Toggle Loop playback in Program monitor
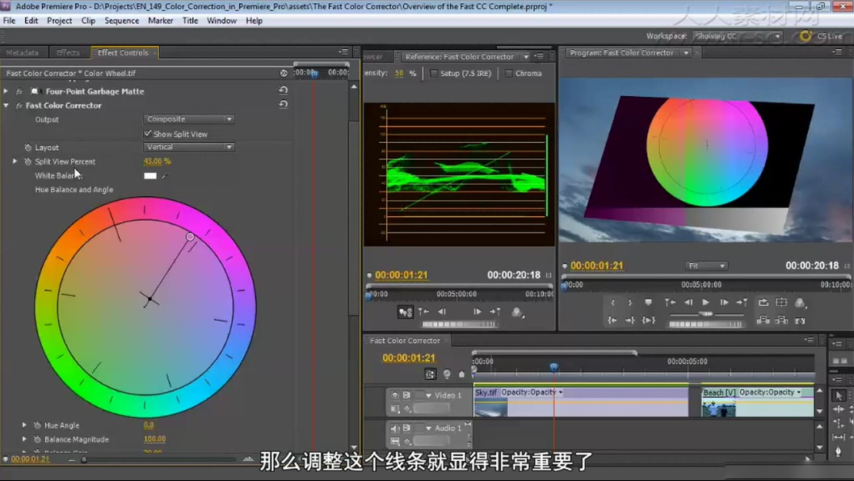 point(764,303)
